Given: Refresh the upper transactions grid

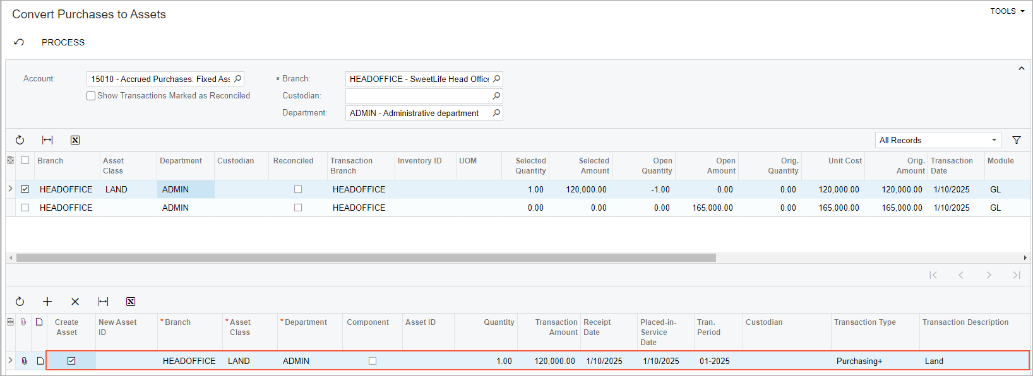Looking at the screenshot, I should tap(20, 140).
